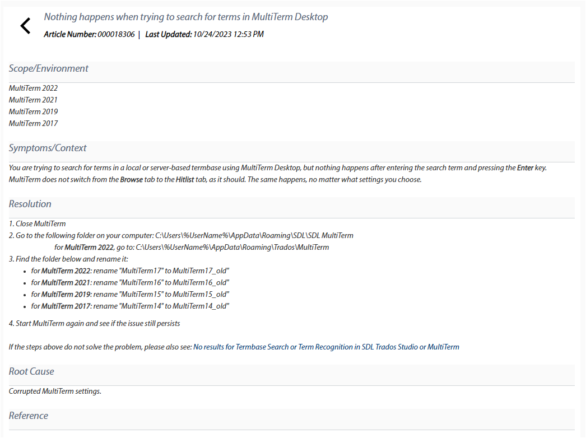The height and width of the screenshot is (438, 586).
Task: Click the Last Updated timestamp
Action: pos(204,34)
